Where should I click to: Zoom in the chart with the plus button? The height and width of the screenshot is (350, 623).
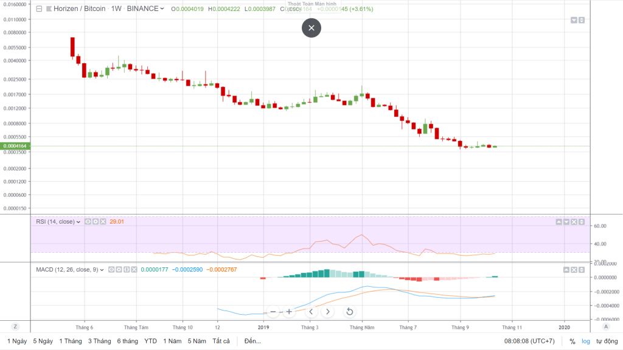coord(289,312)
